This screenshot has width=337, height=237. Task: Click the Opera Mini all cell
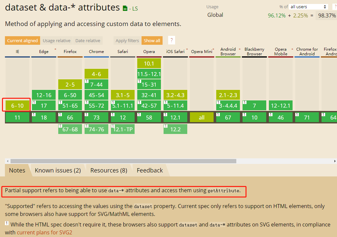202,118
